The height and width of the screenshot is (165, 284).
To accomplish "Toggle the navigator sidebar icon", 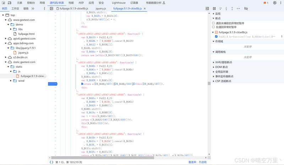I will [51, 8].
